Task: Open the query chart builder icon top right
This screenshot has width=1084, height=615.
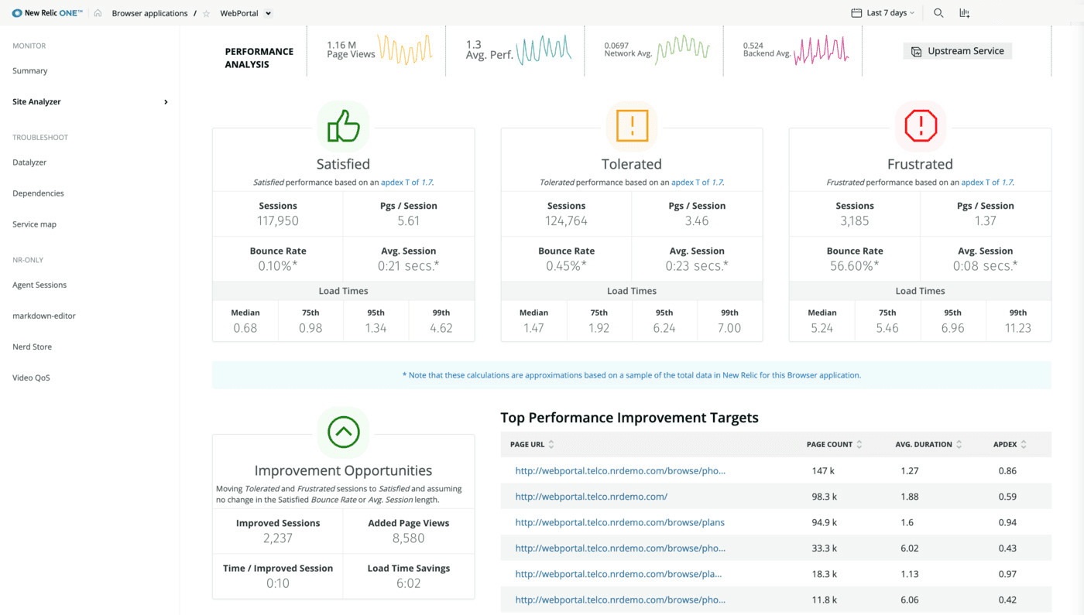Action: pos(964,12)
